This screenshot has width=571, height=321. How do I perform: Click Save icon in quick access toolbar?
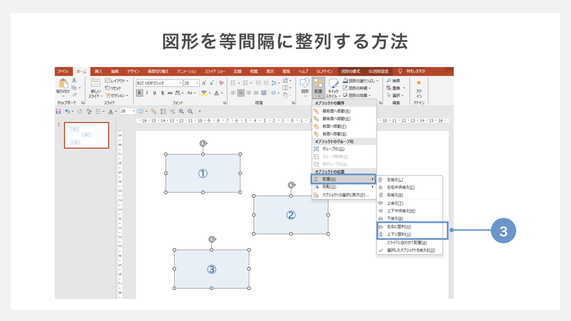click(58, 111)
